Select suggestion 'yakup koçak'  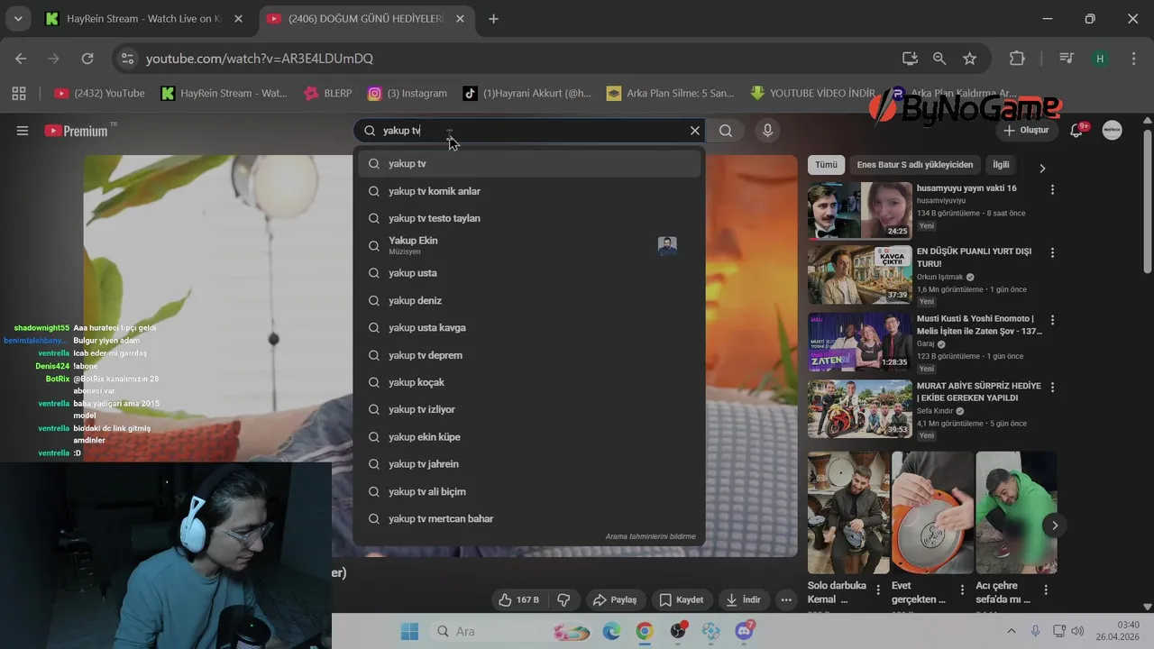(529, 382)
